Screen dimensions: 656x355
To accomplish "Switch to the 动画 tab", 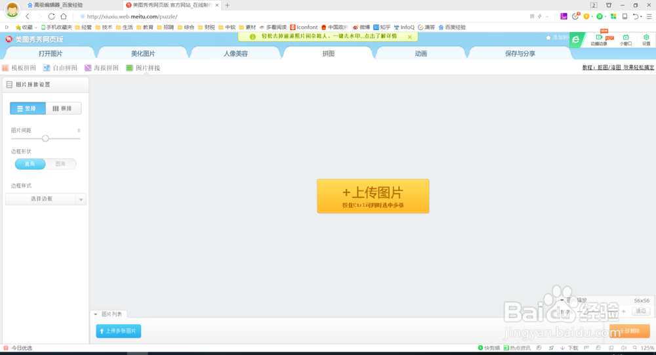I will 421,54.
